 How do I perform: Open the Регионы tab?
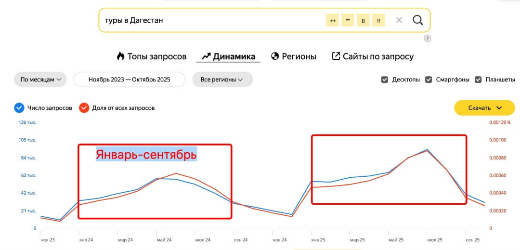pos(294,56)
